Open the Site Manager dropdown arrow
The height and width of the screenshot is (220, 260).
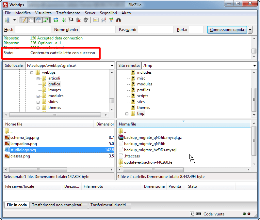click(14, 20)
